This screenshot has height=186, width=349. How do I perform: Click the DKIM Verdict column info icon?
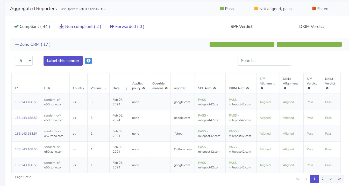coord(327,88)
